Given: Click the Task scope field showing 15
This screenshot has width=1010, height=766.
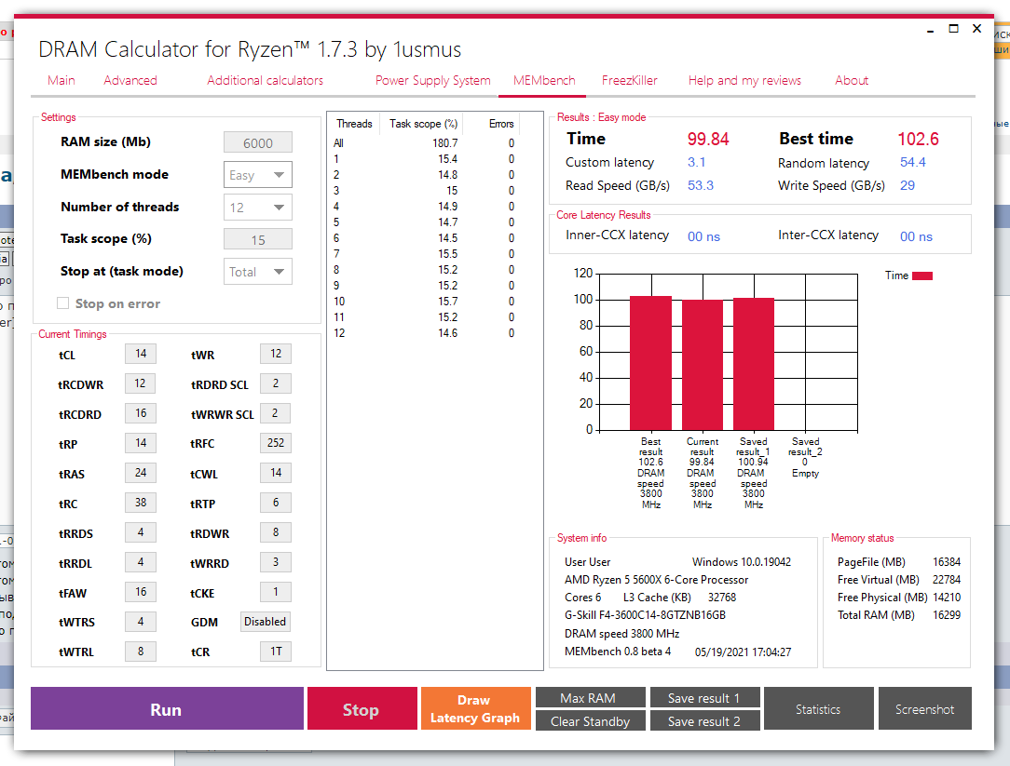Looking at the screenshot, I should pos(258,239).
